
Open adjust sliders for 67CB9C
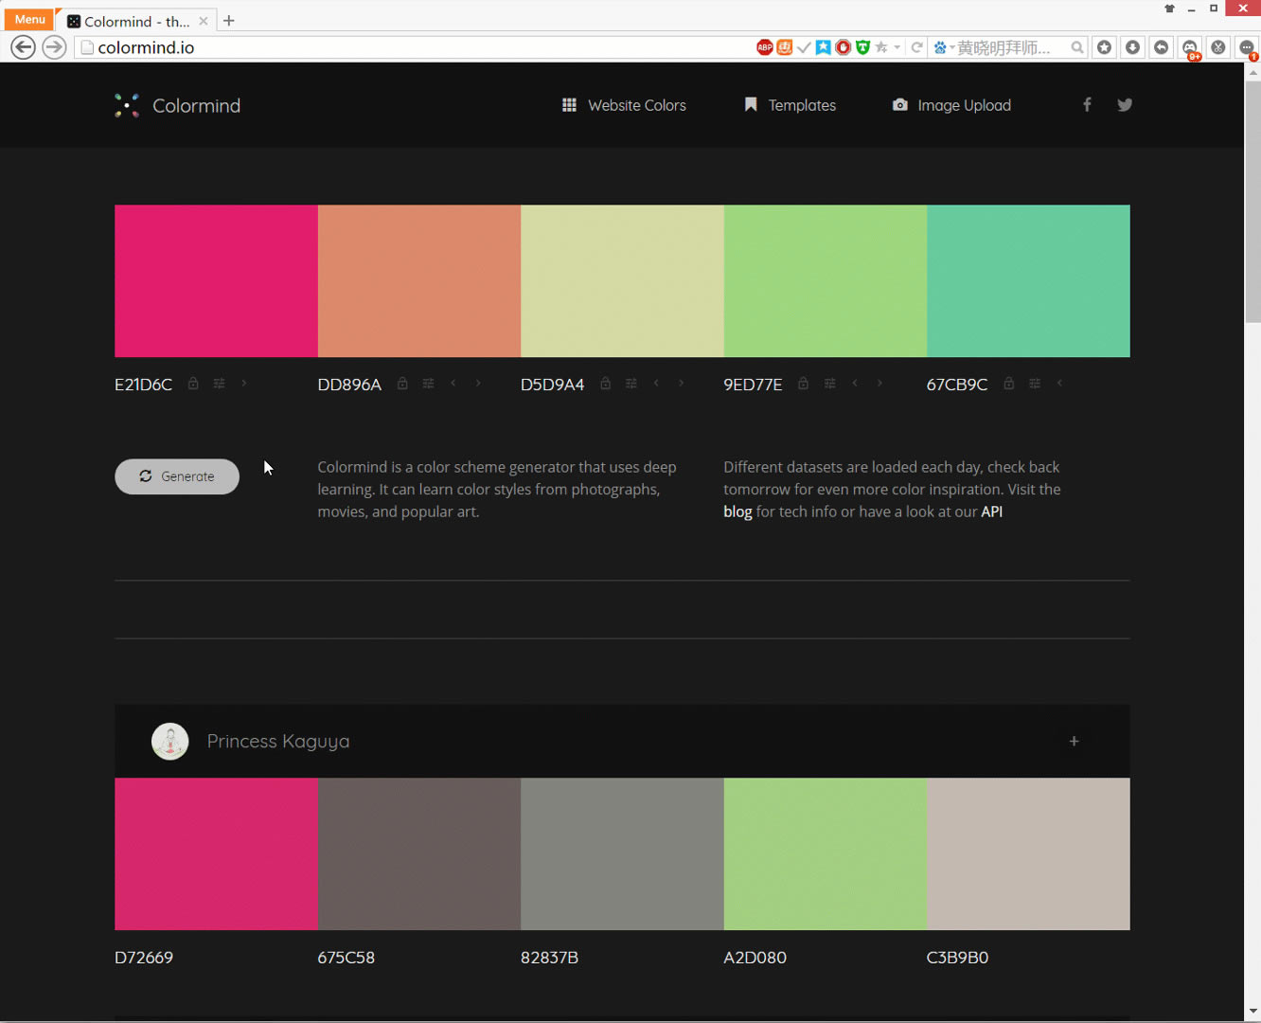1035,384
